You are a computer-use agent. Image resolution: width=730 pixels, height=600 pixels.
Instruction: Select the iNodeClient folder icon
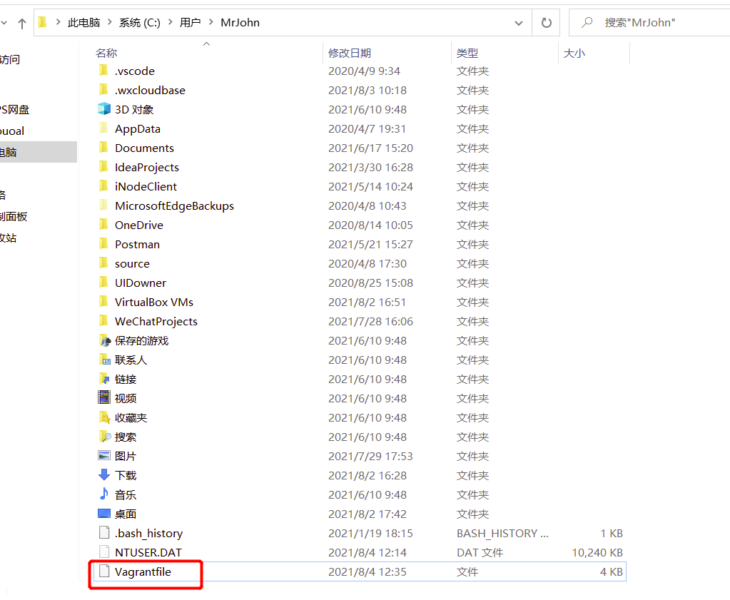(x=103, y=186)
